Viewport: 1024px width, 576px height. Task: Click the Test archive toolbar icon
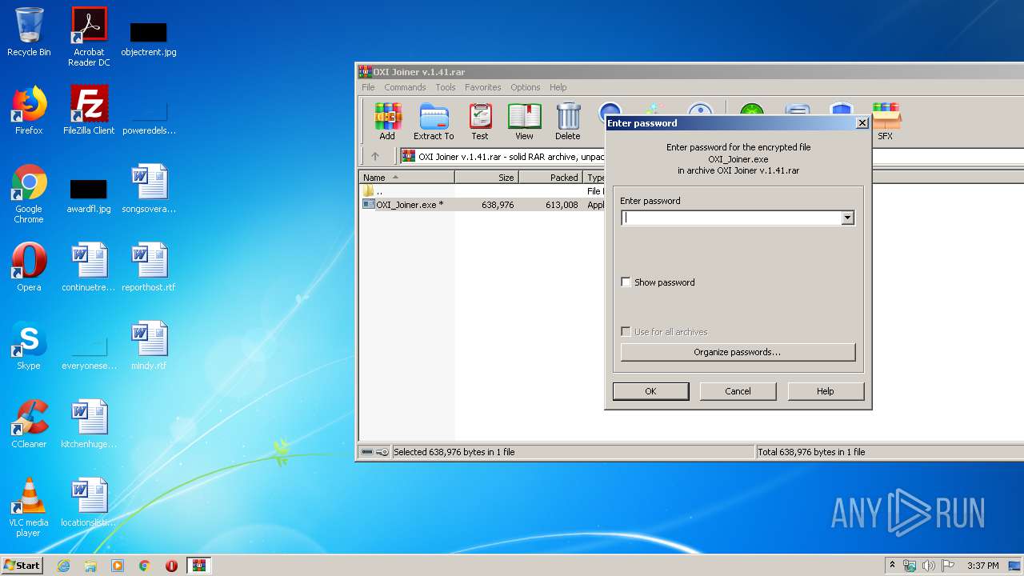[x=480, y=122]
